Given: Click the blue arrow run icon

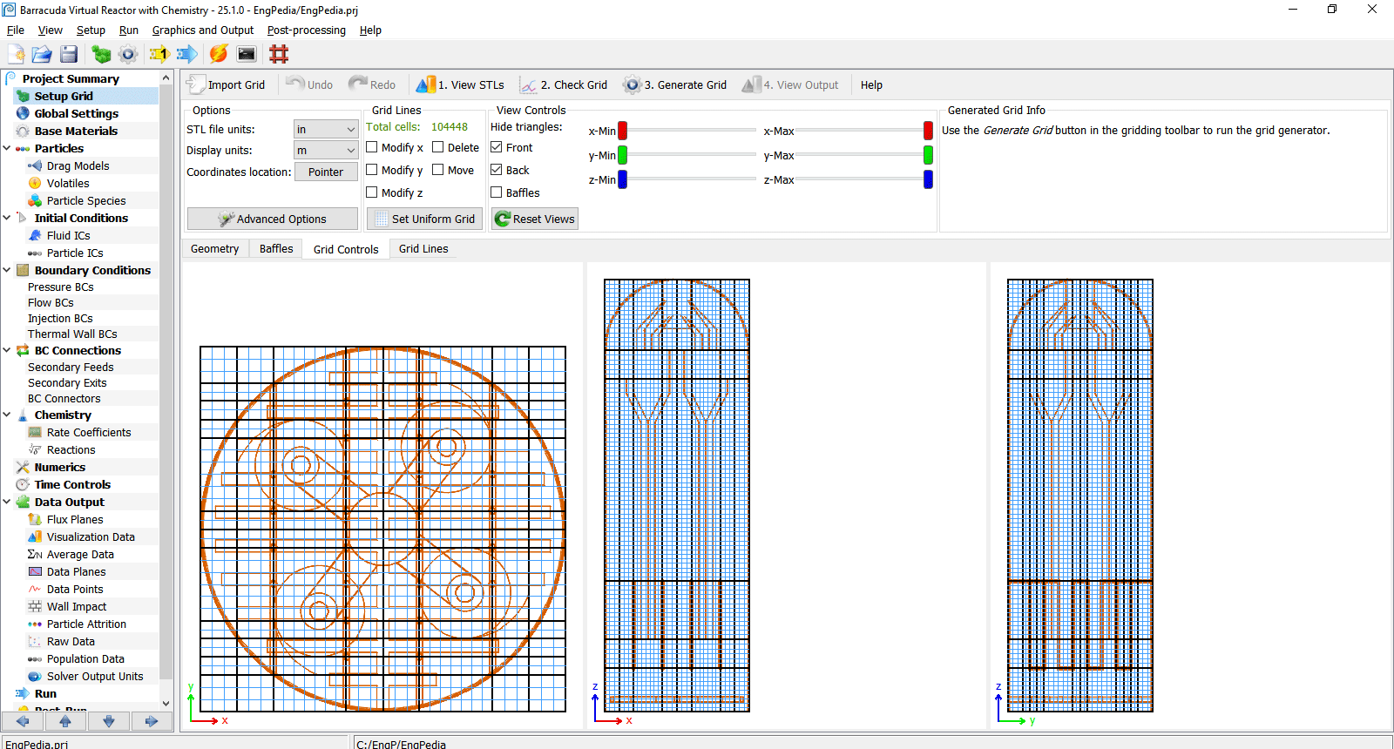Looking at the screenshot, I should [x=186, y=54].
